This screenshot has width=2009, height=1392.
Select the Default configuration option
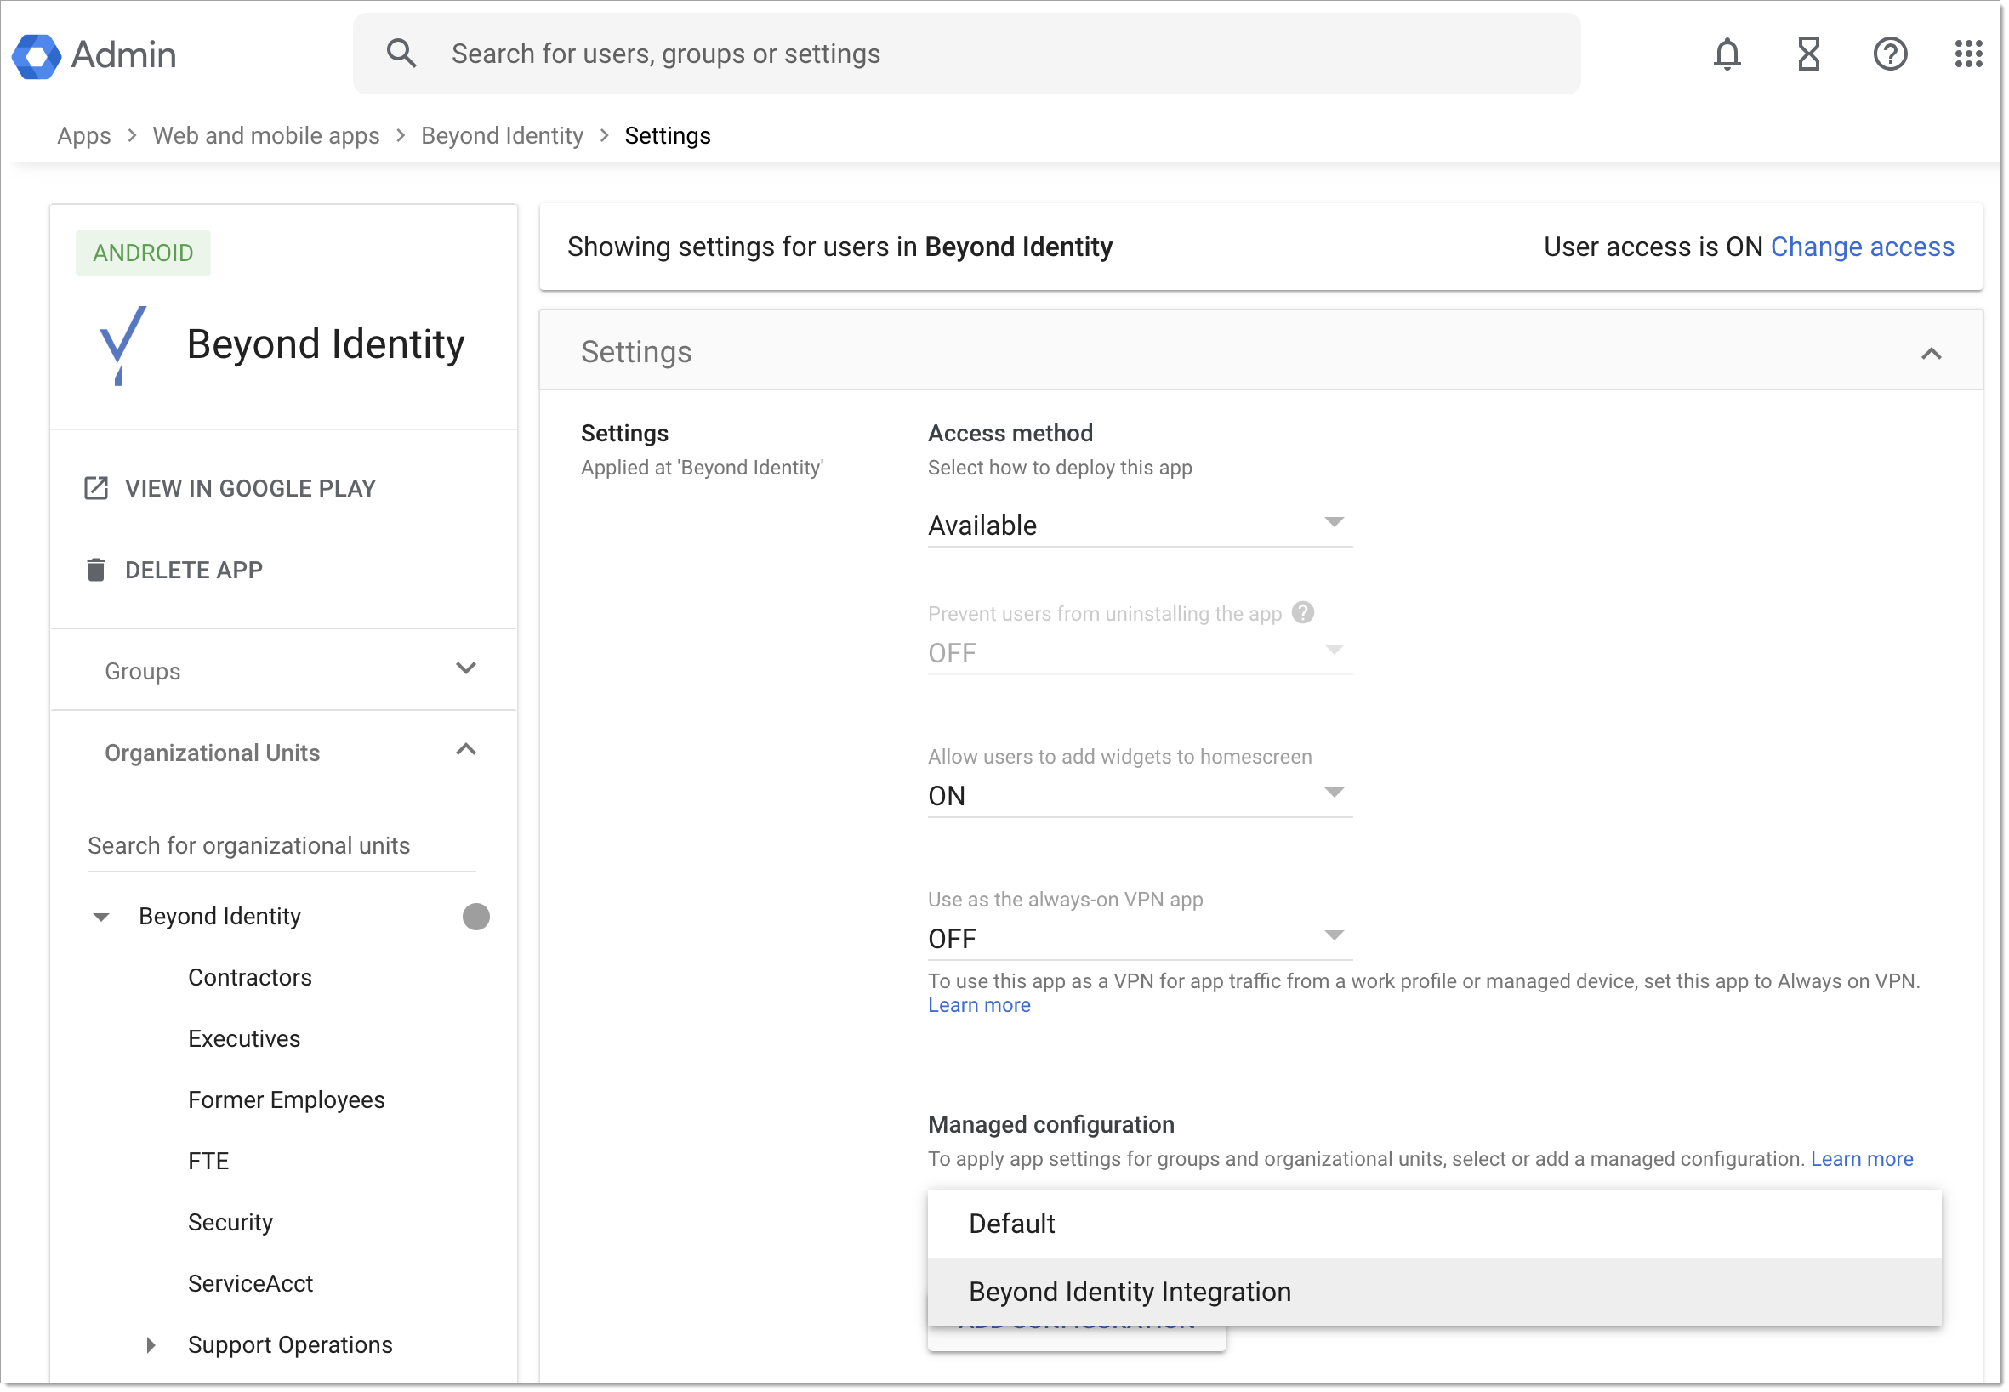(x=1012, y=1224)
